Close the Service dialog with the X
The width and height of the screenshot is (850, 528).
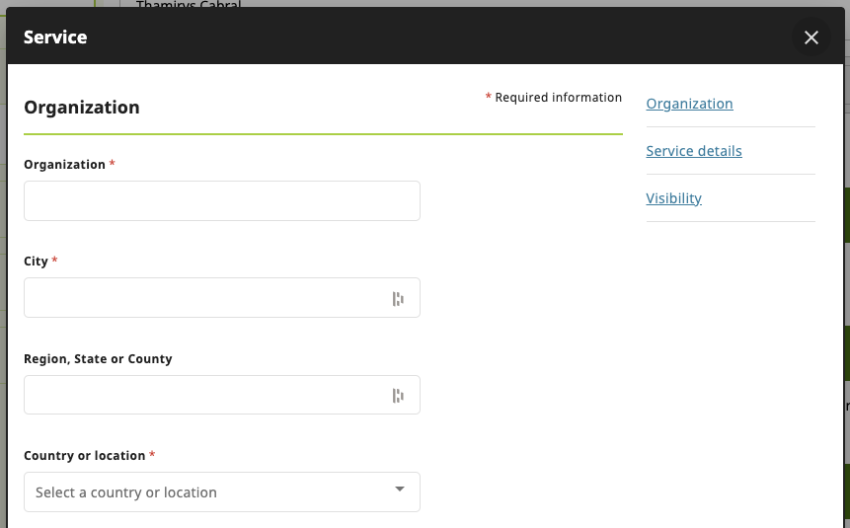(811, 38)
